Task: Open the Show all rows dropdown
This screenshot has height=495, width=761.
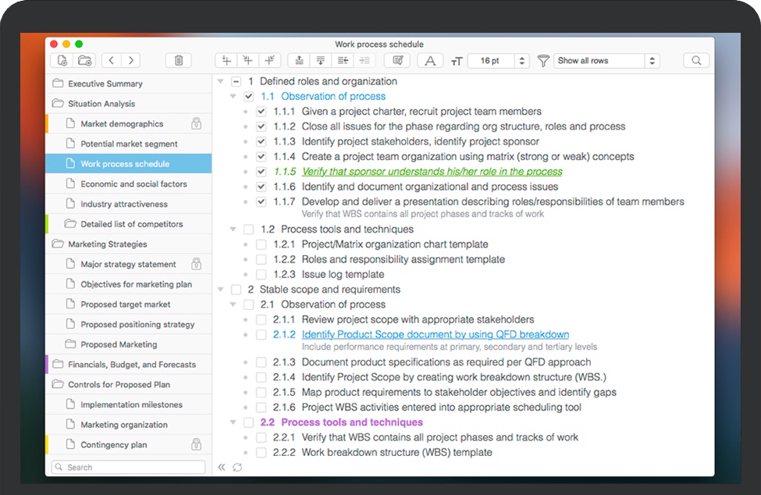Action: (606, 60)
